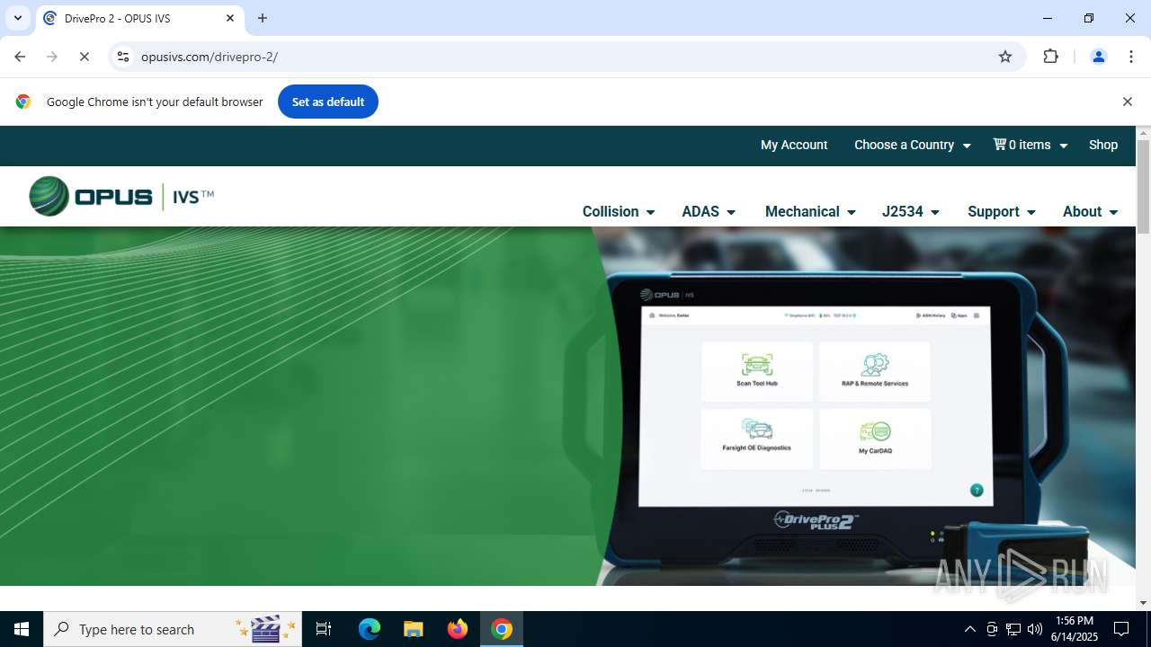This screenshot has width=1151, height=647.
Task: Stop loading the page
Action: coord(85,57)
